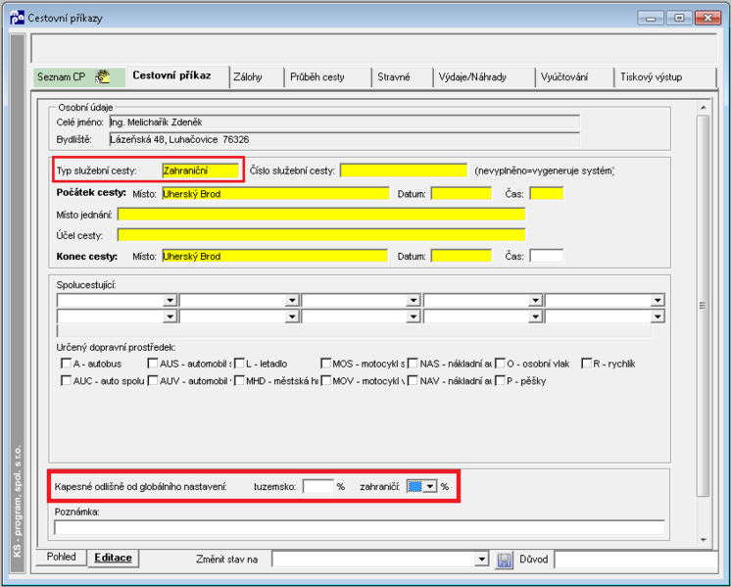Click the hand icon on Seznam CP tab
This screenshot has height=587, width=731.
(x=102, y=76)
